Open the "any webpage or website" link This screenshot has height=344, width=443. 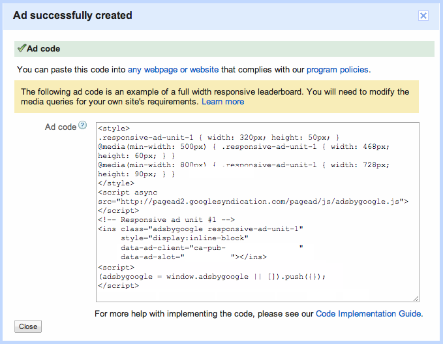pyautogui.click(x=174, y=69)
